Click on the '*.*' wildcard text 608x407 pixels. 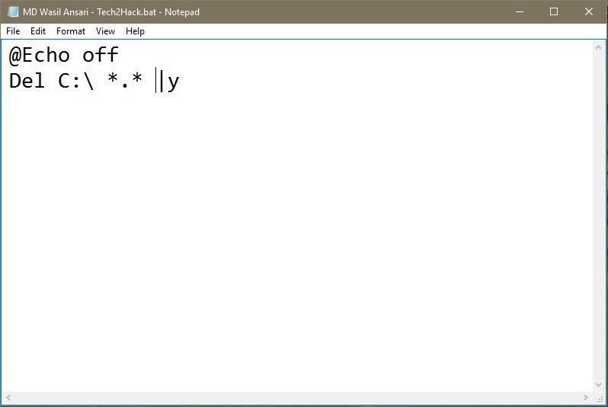pos(125,80)
